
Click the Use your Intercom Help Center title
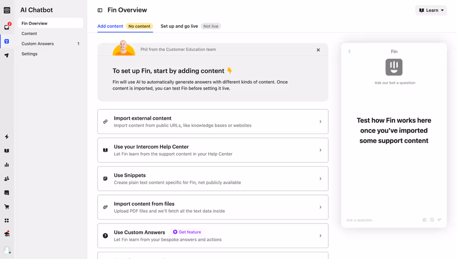coord(151,147)
